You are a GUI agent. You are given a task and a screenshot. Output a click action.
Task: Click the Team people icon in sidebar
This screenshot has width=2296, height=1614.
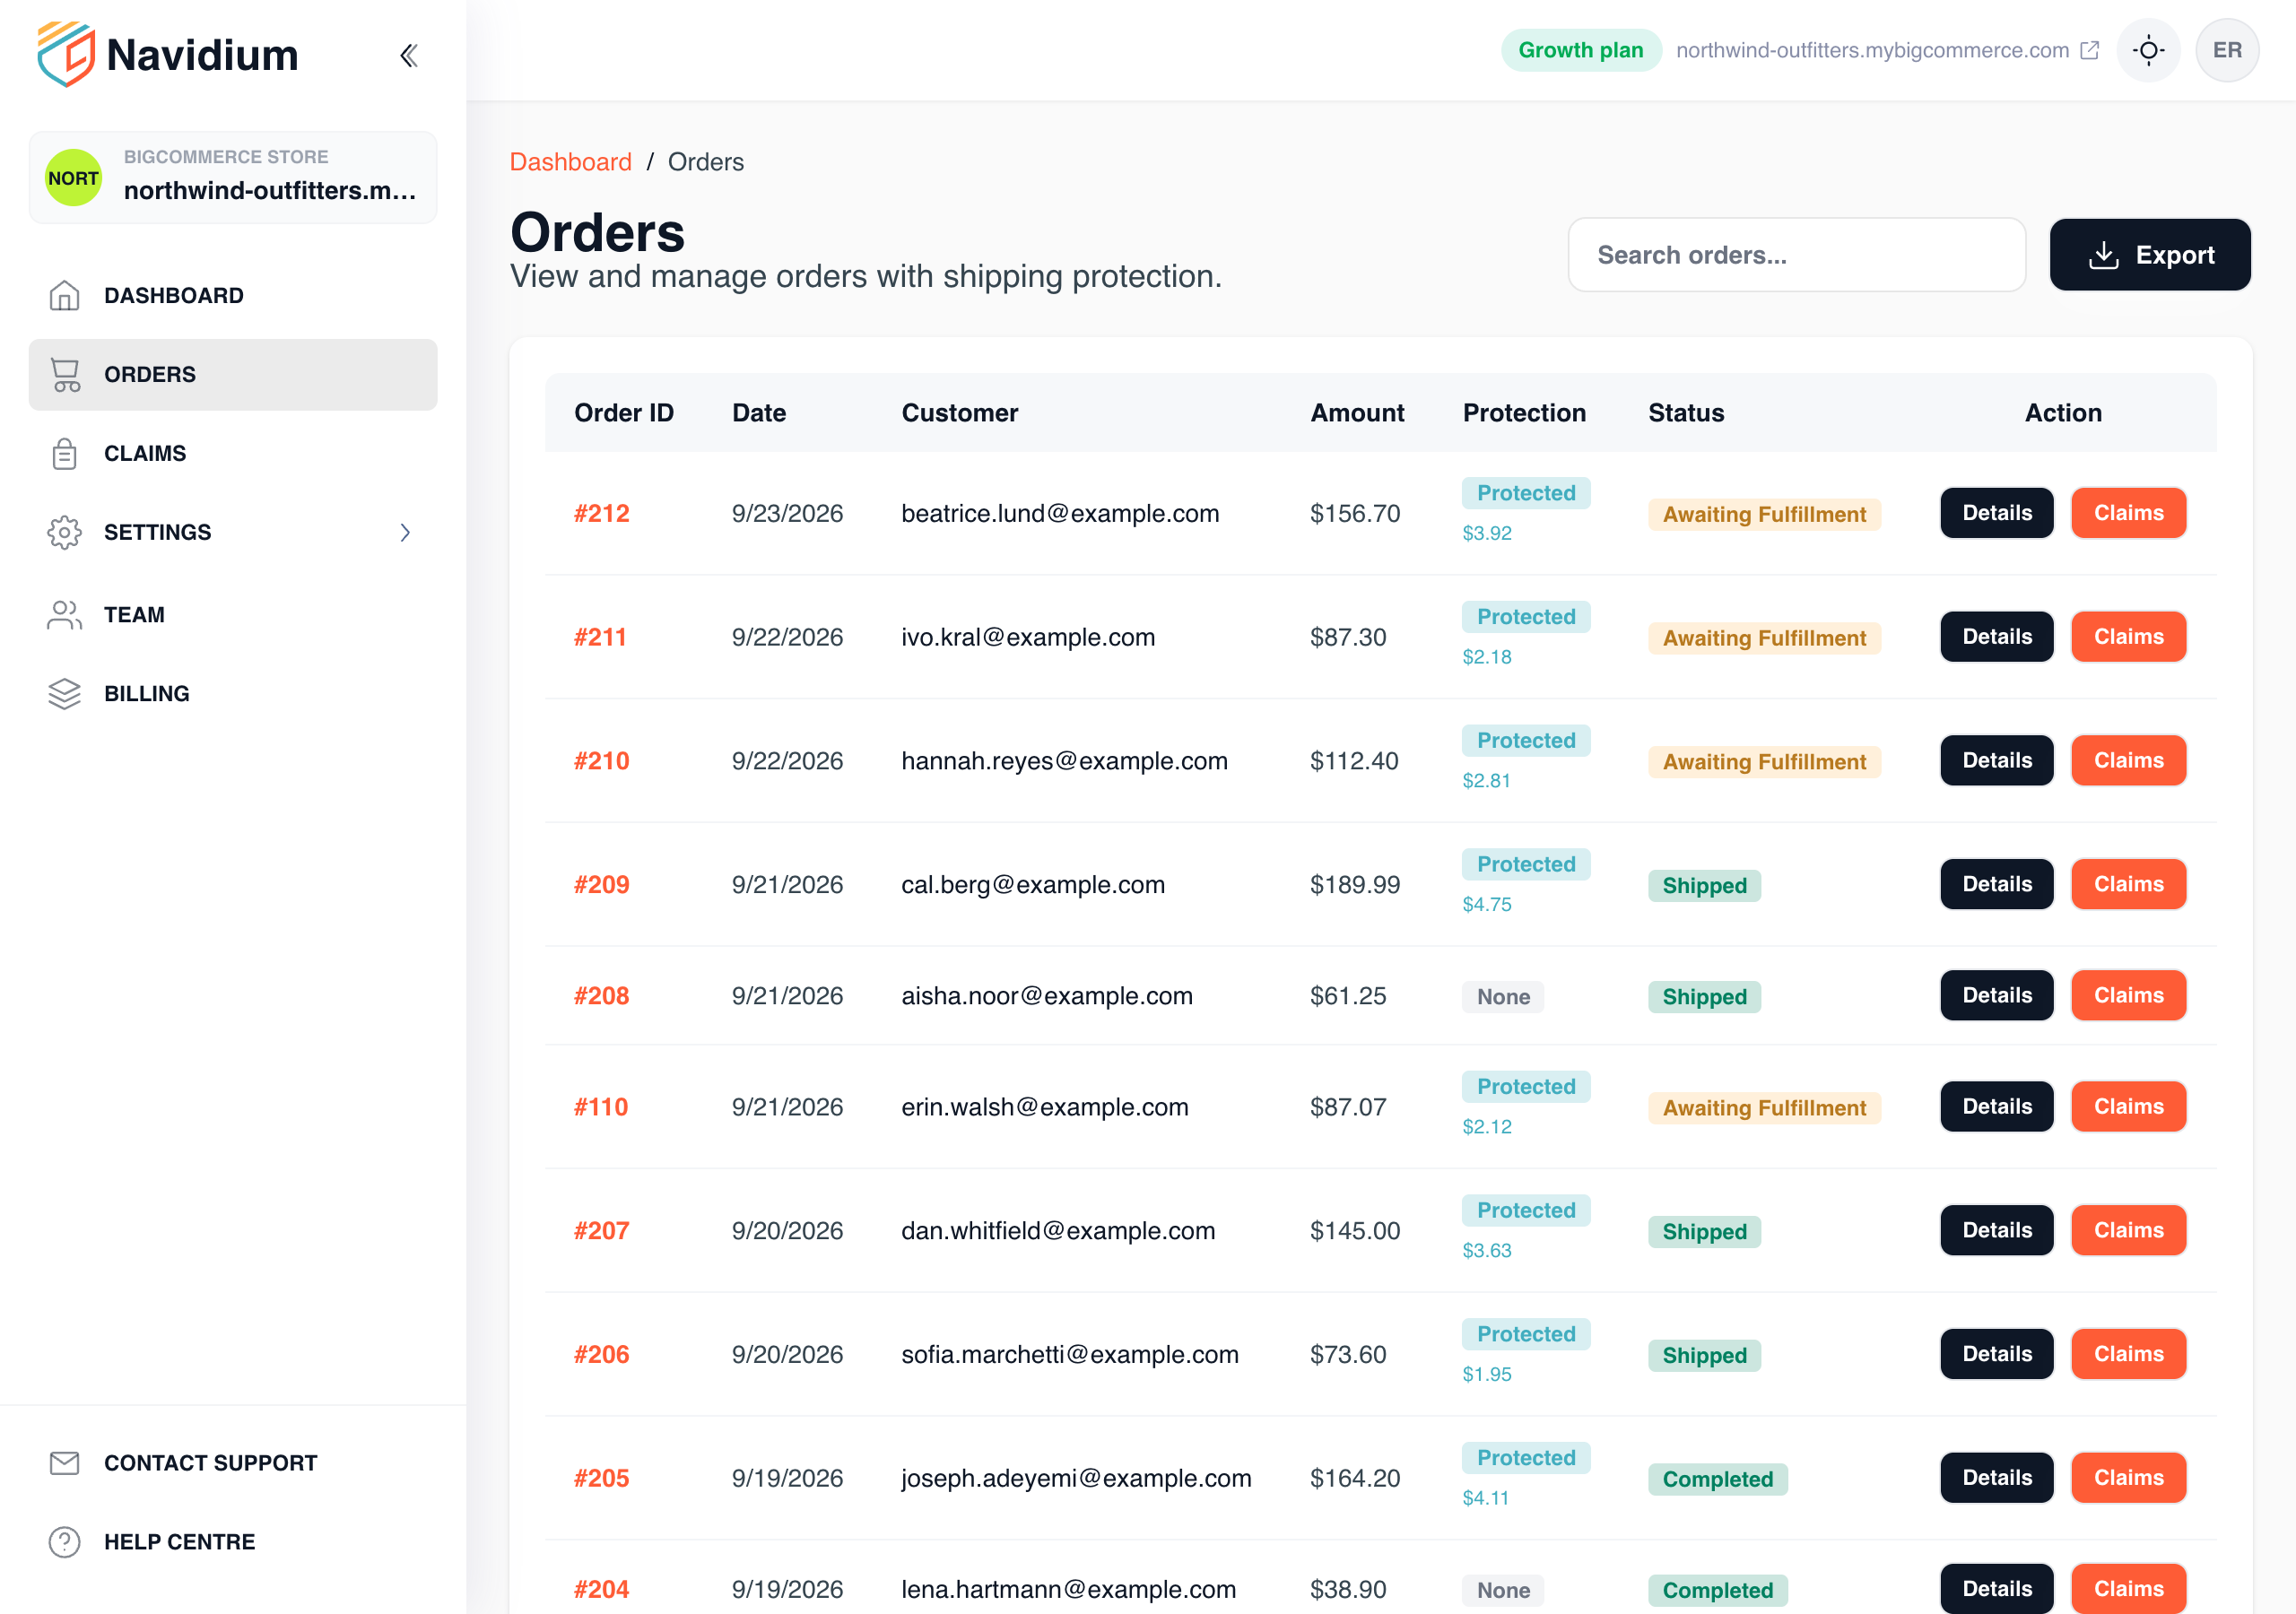click(65, 615)
